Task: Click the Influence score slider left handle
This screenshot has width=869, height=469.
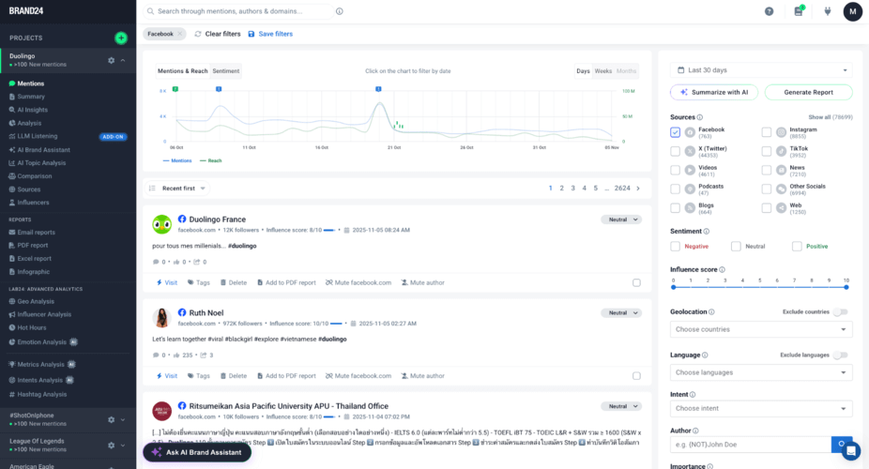Action: pyautogui.click(x=674, y=287)
